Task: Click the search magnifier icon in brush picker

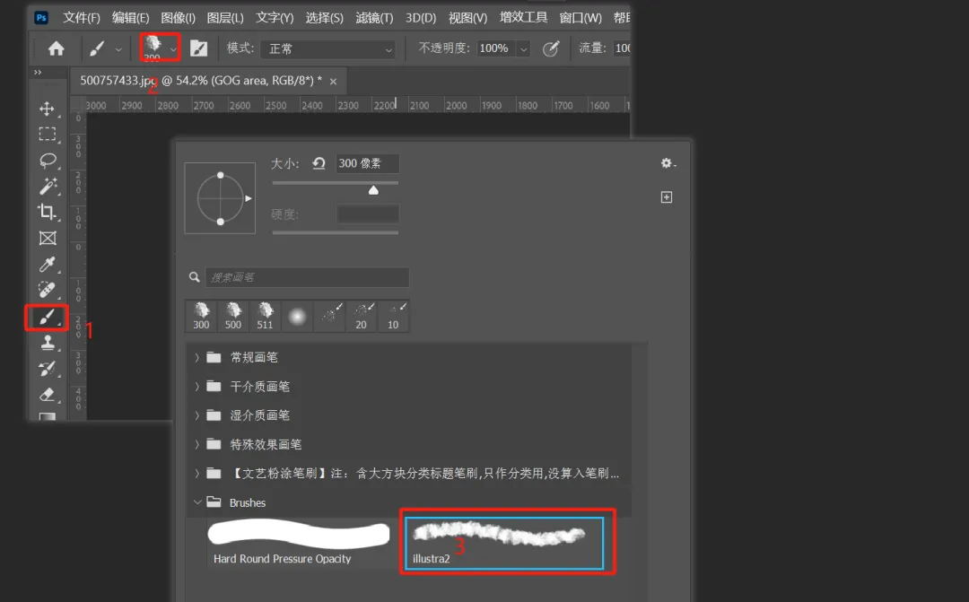Action: coord(194,277)
